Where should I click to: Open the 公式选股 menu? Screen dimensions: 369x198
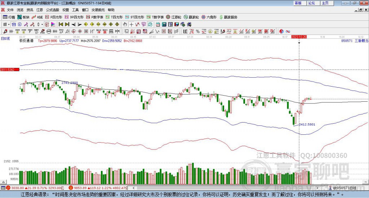(53, 10)
